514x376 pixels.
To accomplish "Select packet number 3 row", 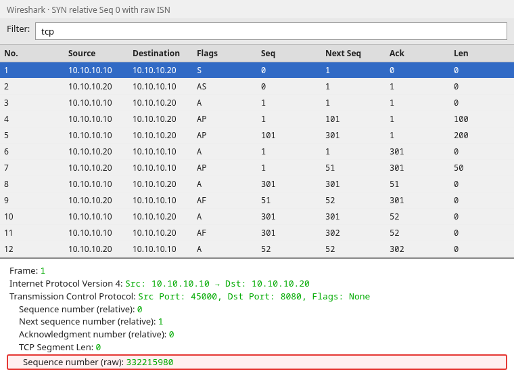I will coord(257,103).
